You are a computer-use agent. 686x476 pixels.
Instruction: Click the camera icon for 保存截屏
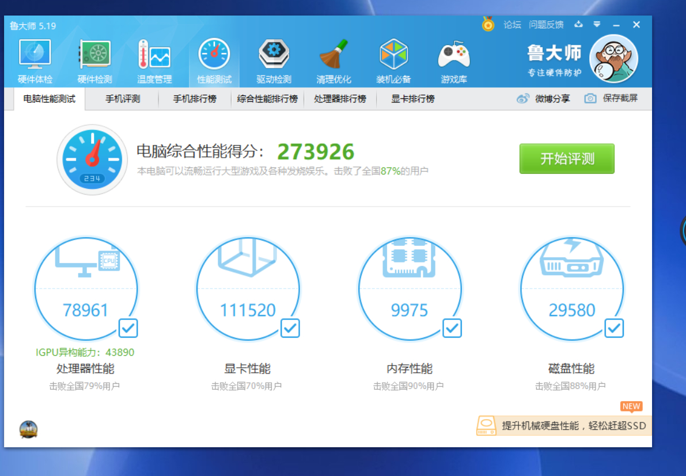pos(590,98)
